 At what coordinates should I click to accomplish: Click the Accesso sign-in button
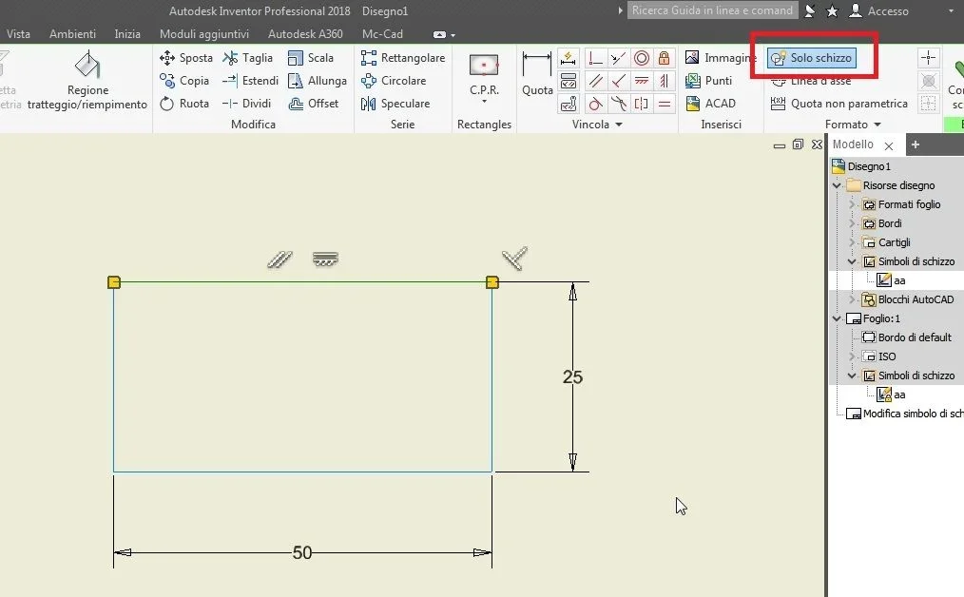coord(879,10)
